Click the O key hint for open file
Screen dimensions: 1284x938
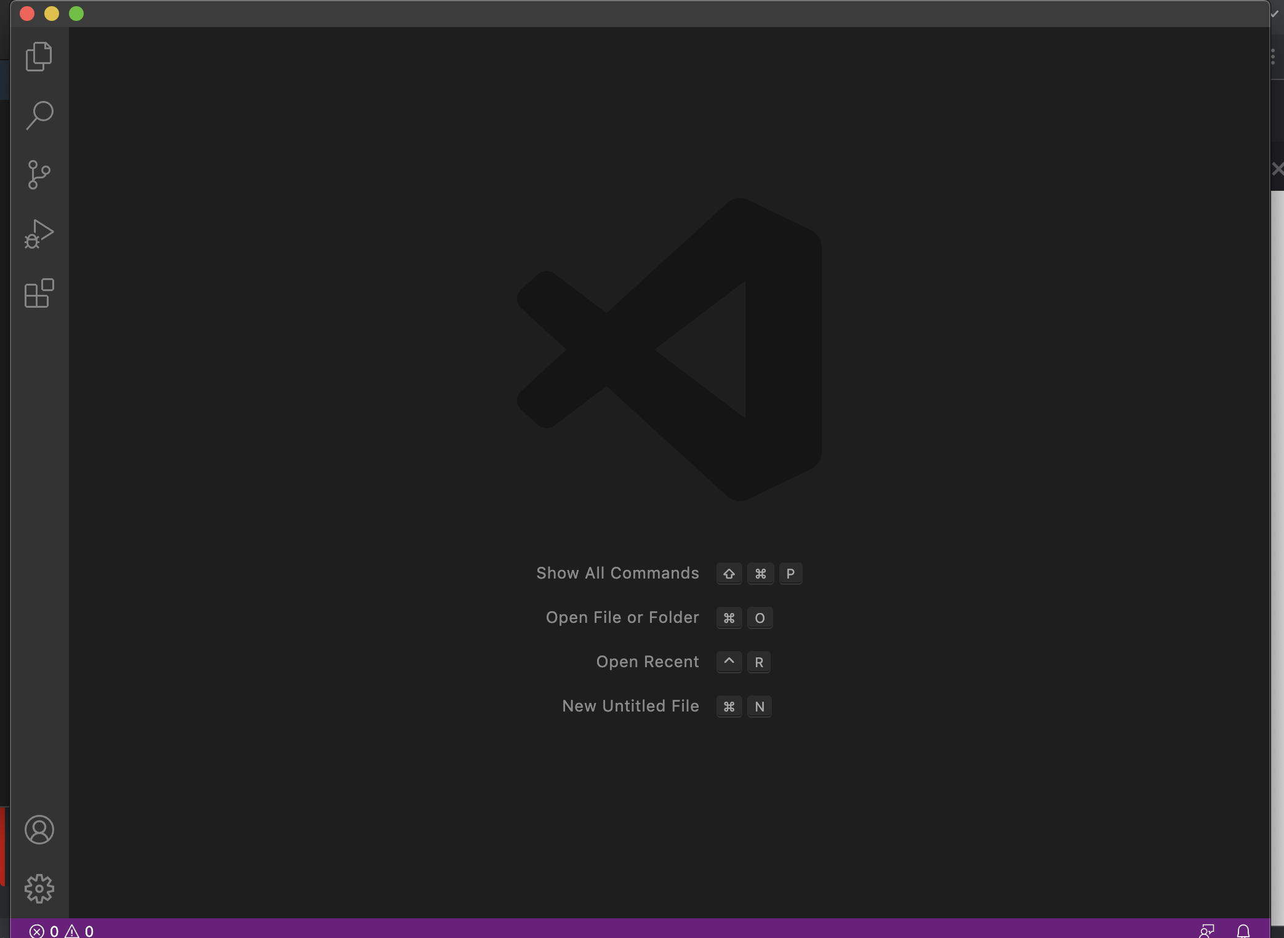[760, 618]
